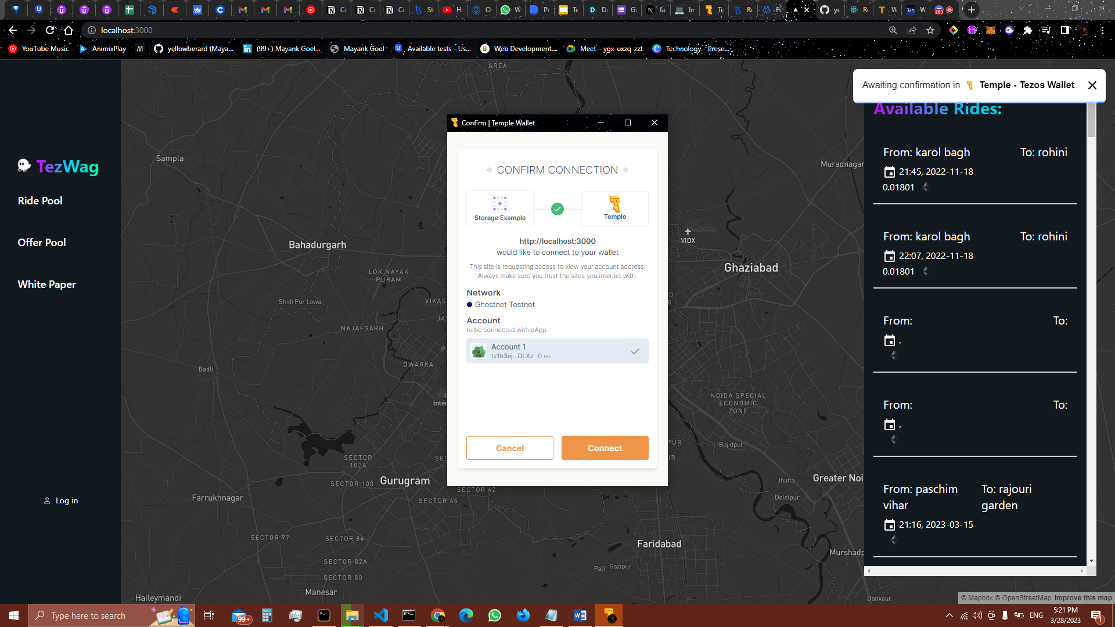Show hidden system tray icons

pos(949,615)
